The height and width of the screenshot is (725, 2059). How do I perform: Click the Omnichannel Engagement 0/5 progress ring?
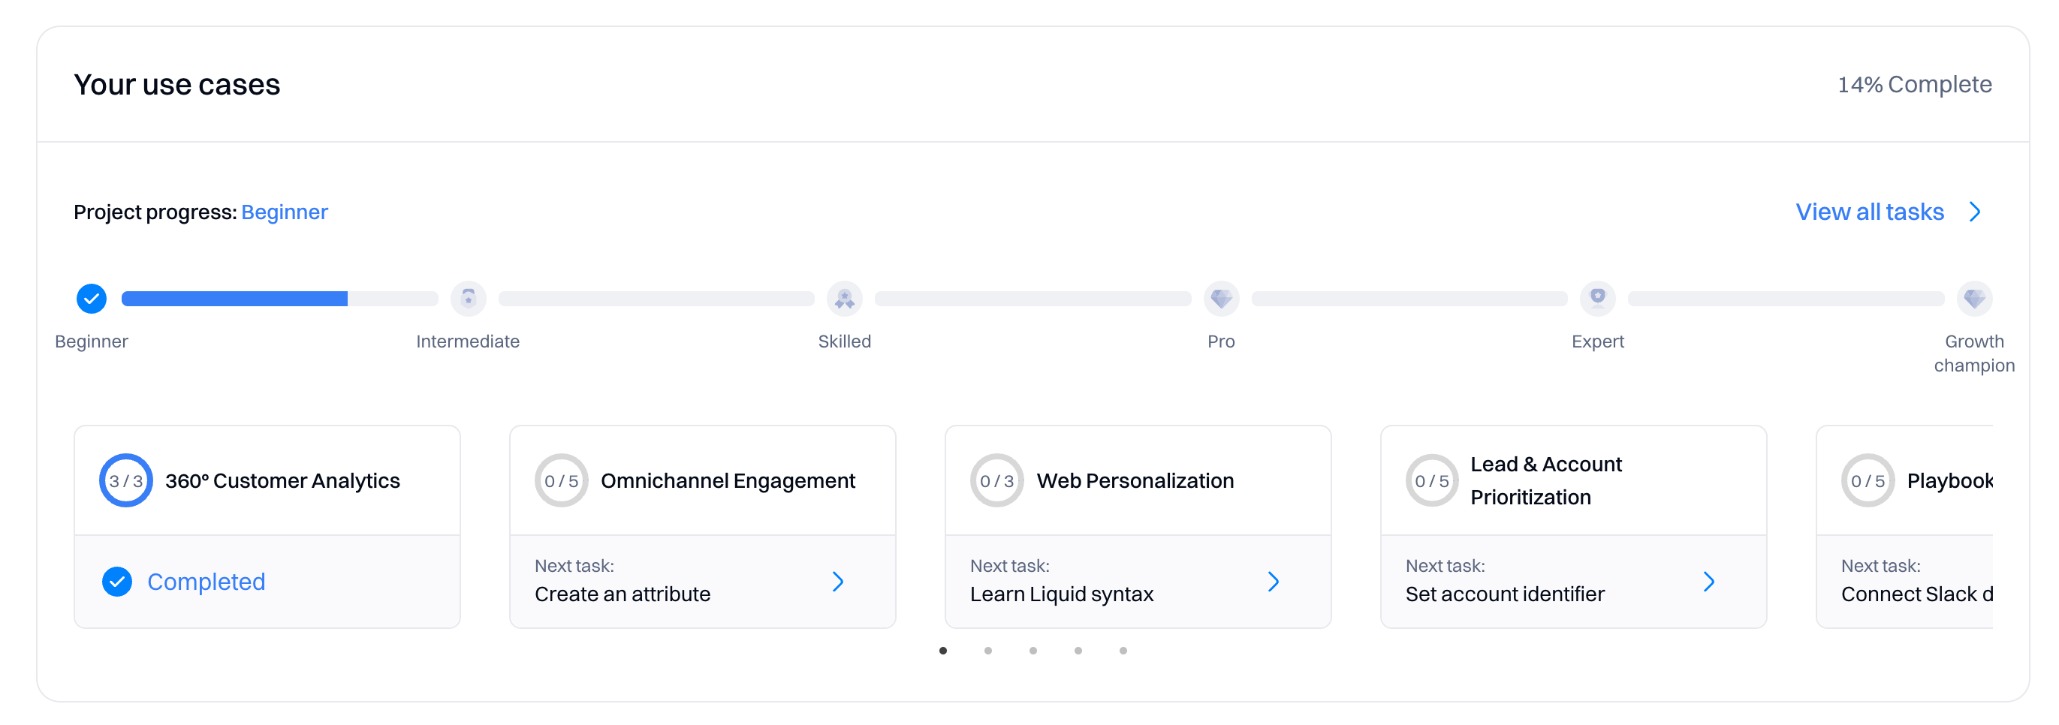(x=561, y=480)
